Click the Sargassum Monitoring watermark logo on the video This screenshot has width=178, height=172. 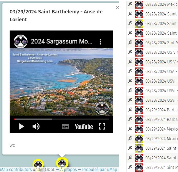tap(102, 108)
